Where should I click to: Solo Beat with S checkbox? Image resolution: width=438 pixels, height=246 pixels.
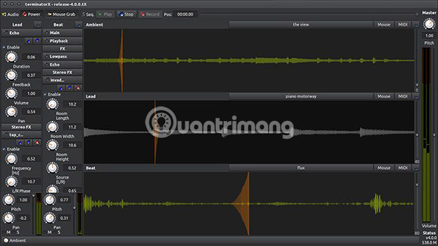point(55,232)
